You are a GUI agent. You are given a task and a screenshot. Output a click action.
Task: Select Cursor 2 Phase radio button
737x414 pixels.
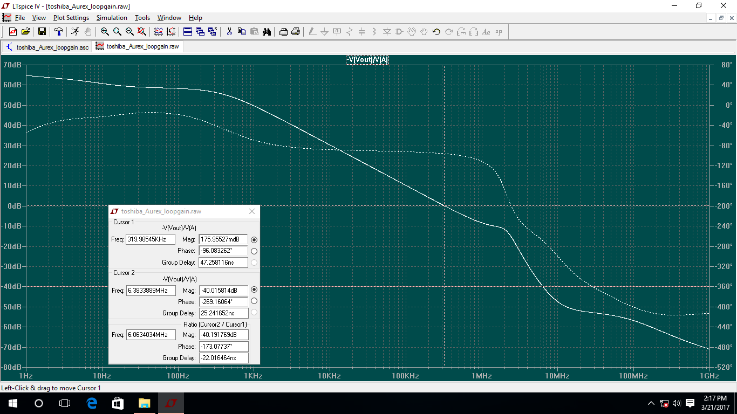pos(254,301)
